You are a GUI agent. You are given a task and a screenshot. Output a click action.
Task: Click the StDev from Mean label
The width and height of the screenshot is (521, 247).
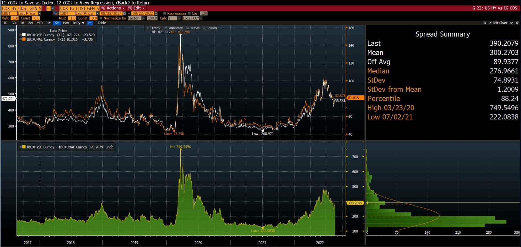click(394, 89)
